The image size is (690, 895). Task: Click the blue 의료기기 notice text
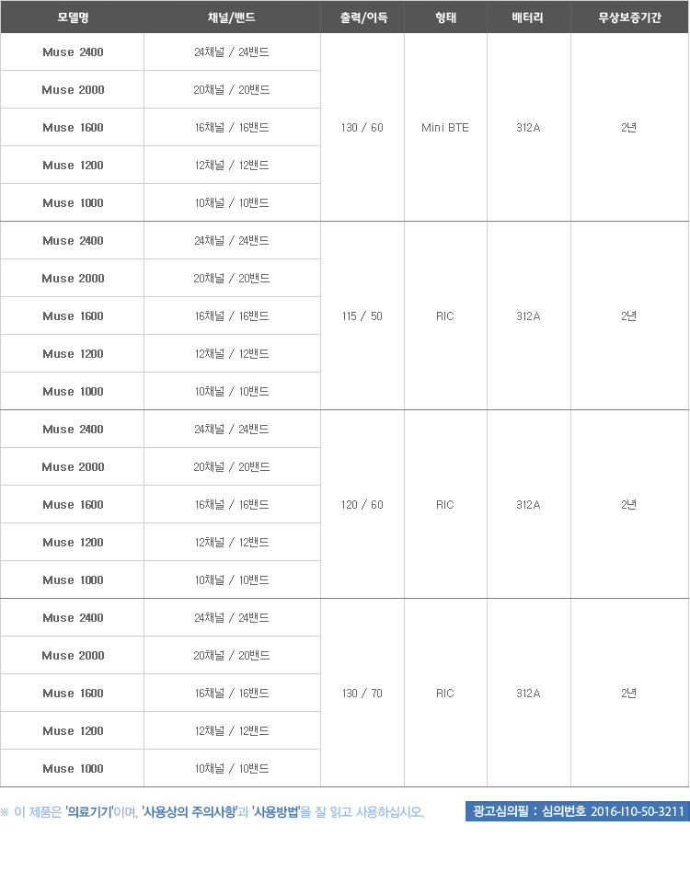(89, 811)
